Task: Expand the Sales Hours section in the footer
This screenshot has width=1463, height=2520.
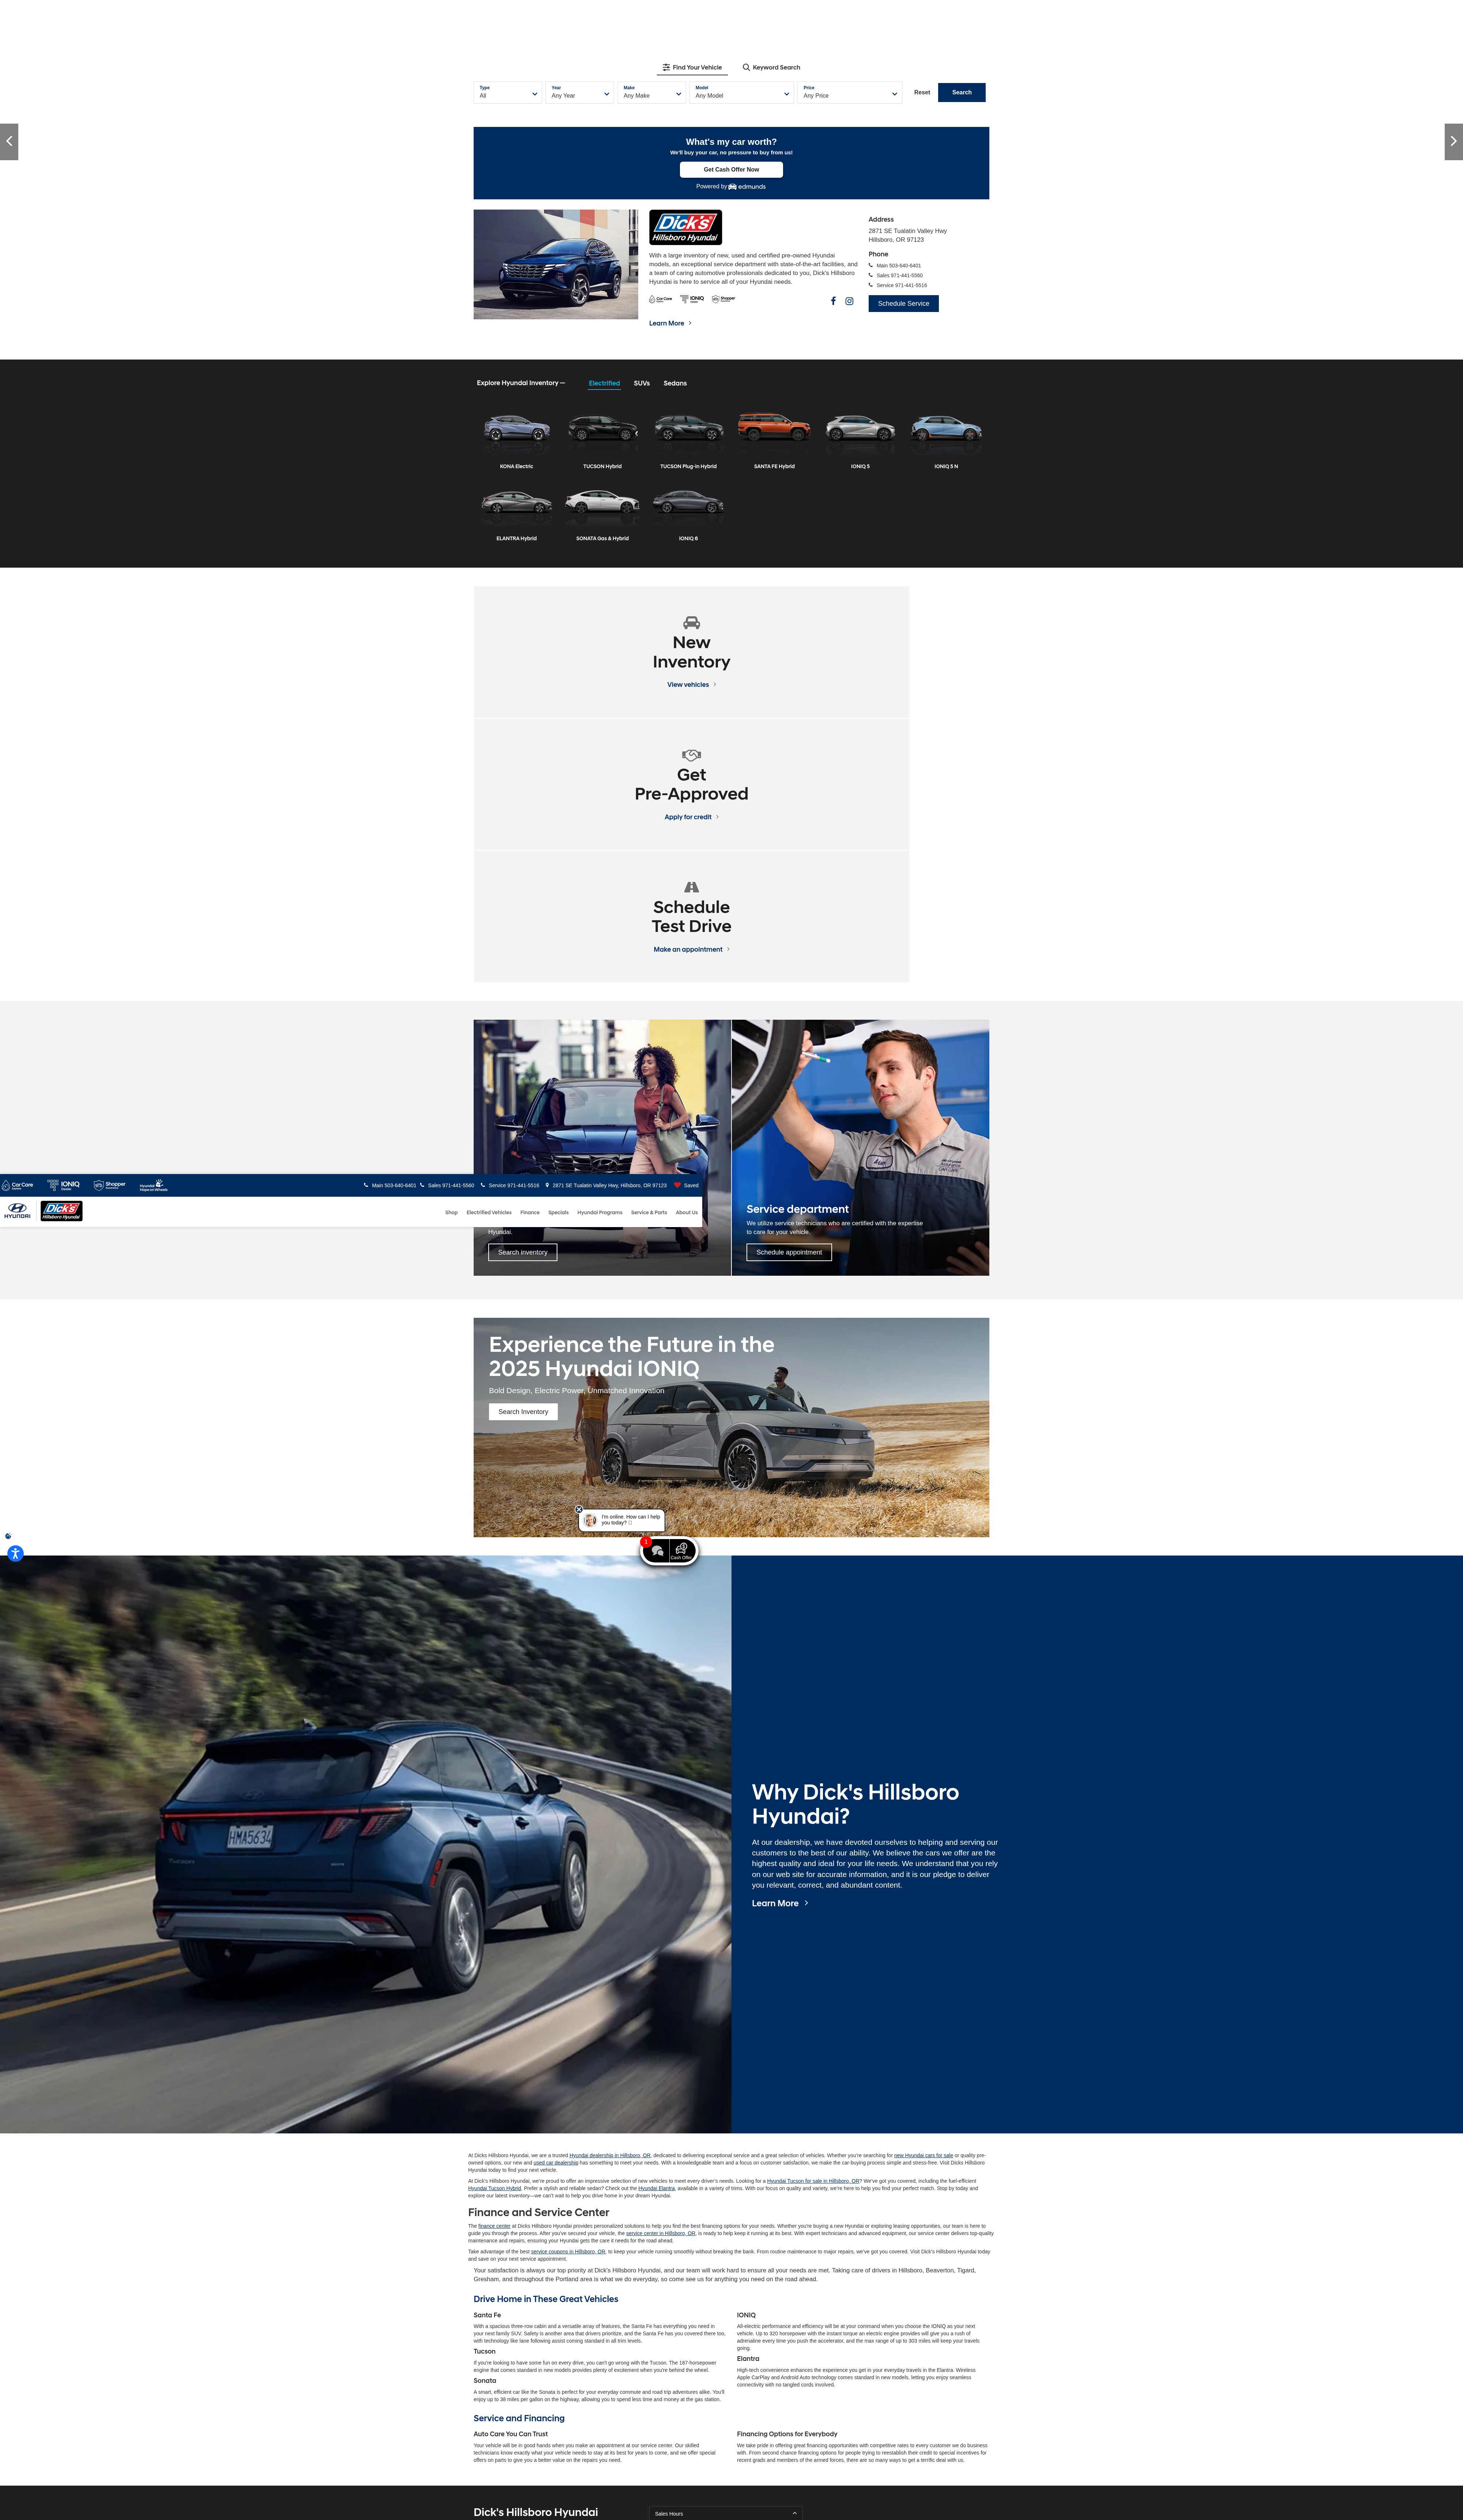Action: [x=726, y=2513]
